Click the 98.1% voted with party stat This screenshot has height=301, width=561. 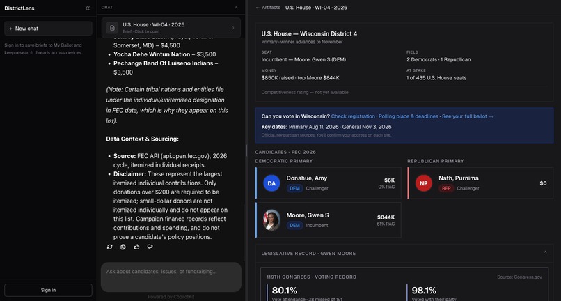tap(424, 291)
